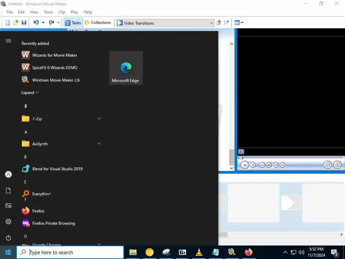This screenshot has width=345, height=259.
Task: Click the Undo arrow icon
Action: pyautogui.click(x=36, y=23)
